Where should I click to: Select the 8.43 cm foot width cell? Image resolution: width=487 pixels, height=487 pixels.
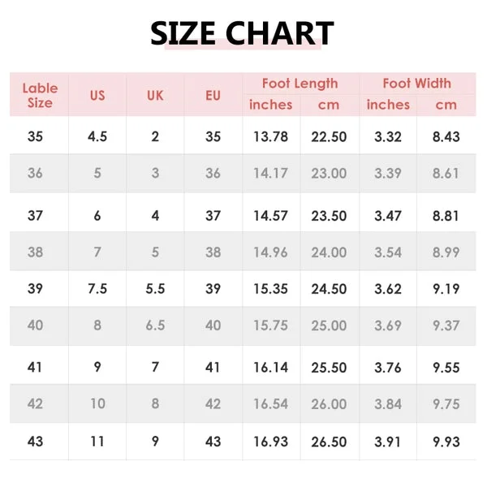446,136
